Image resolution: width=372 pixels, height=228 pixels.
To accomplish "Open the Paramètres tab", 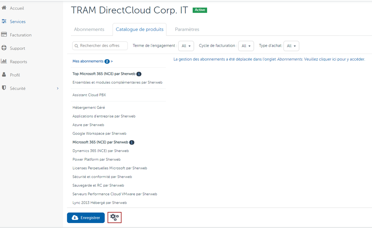I will 187,29.
